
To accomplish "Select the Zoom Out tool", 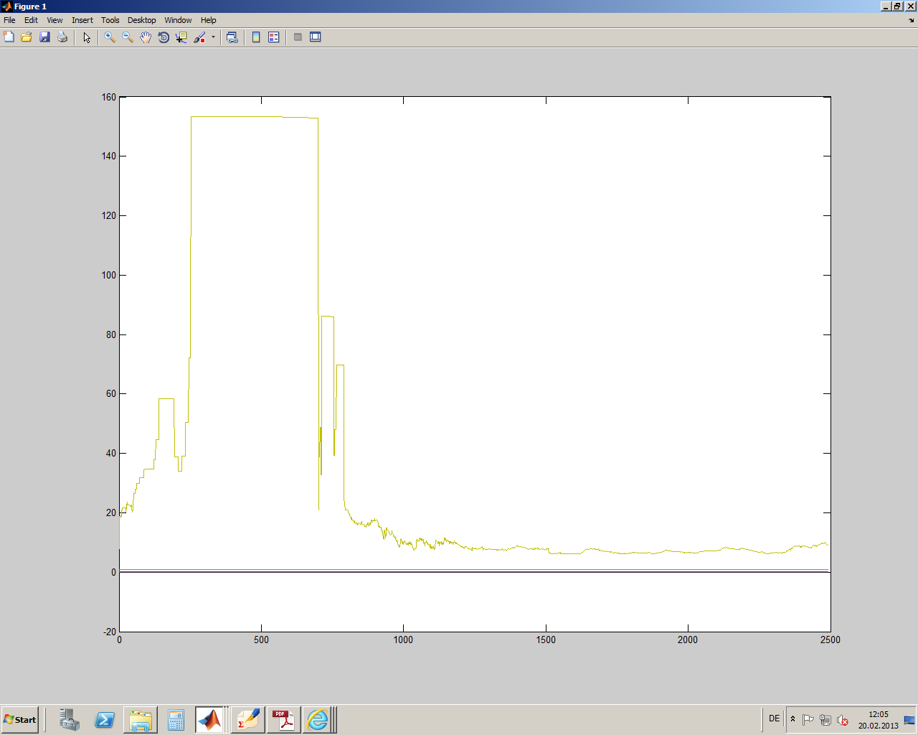I will point(128,37).
